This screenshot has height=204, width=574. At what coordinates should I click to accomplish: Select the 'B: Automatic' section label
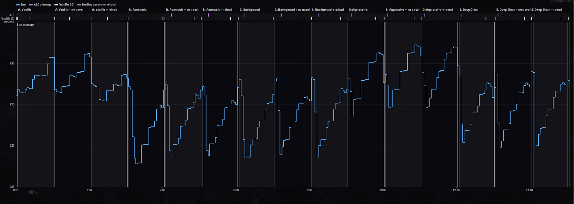click(138, 9)
